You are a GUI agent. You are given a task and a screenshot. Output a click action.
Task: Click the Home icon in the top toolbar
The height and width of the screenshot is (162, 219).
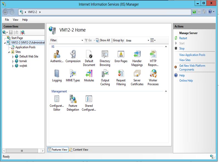tap(204, 12)
